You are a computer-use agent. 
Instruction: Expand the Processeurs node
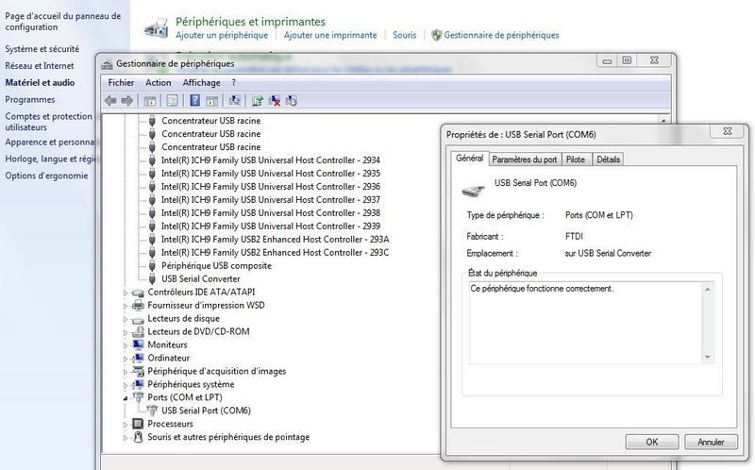126,425
